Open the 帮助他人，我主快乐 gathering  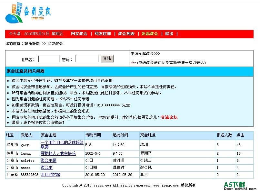(x=58, y=154)
